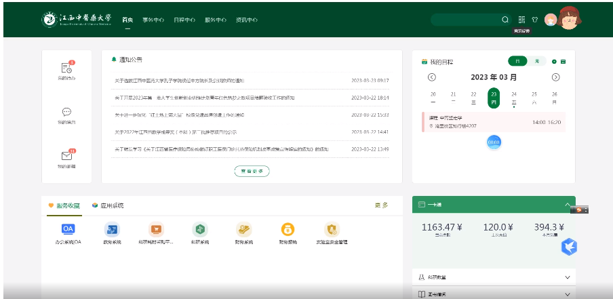This screenshot has width=613, height=299.
Task: Click the 更多 link in services panel
Action: click(382, 205)
